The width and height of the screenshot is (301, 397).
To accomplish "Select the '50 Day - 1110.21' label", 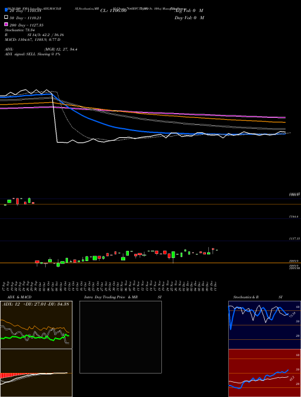I will click(25, 18).
